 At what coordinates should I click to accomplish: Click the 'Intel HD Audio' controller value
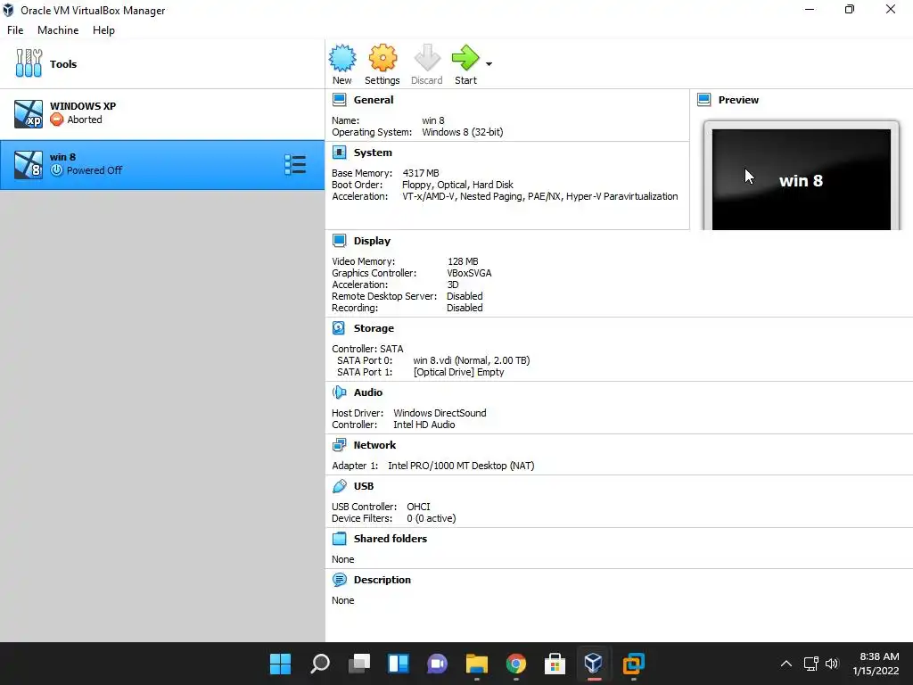(x=424, y=425)
